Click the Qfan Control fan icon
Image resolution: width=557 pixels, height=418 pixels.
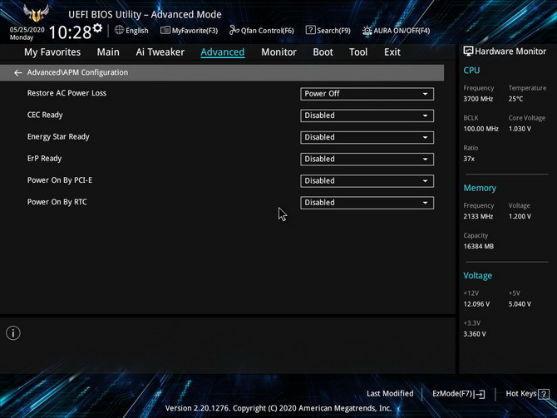click(234, 30)
